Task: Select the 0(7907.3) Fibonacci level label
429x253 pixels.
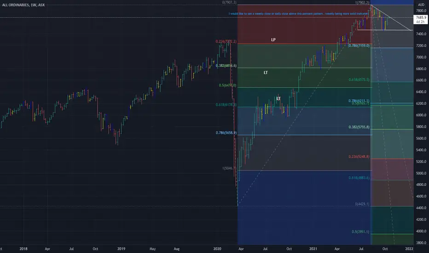Action: tap(229, 2)
